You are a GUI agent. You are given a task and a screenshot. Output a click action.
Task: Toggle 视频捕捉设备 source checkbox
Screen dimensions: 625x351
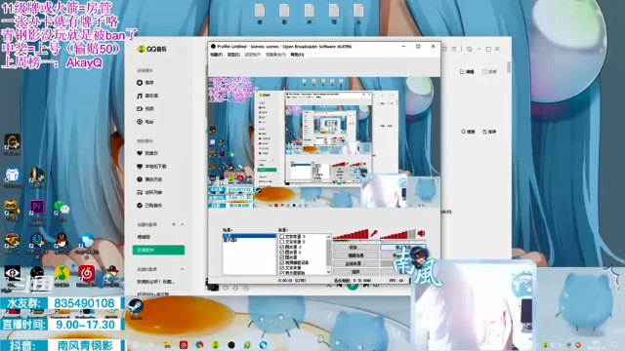[282, 262]
